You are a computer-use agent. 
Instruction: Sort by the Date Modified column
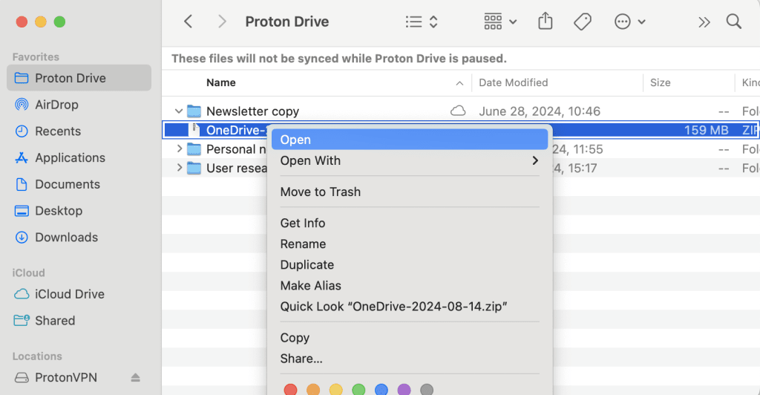point(514,83)
